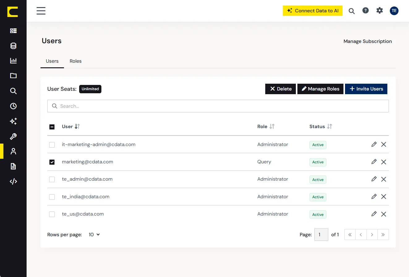The image size is (409, 277).
Task: Go to the previous page of users
Action: (361, 235)
